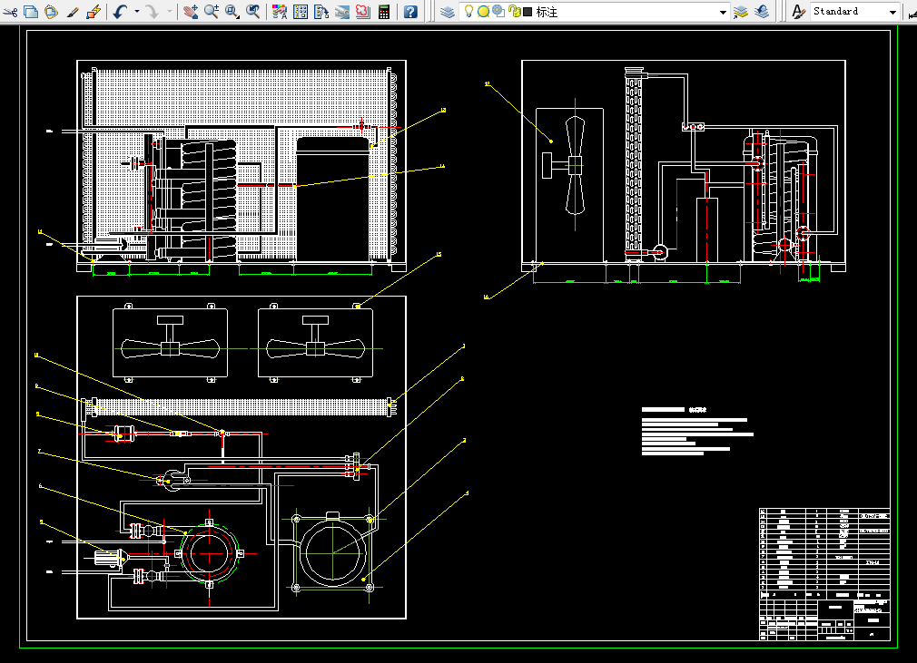This screenshot has width=917, height=663.
Task: Select the Zoom Window tool
Action: point(232,11)
